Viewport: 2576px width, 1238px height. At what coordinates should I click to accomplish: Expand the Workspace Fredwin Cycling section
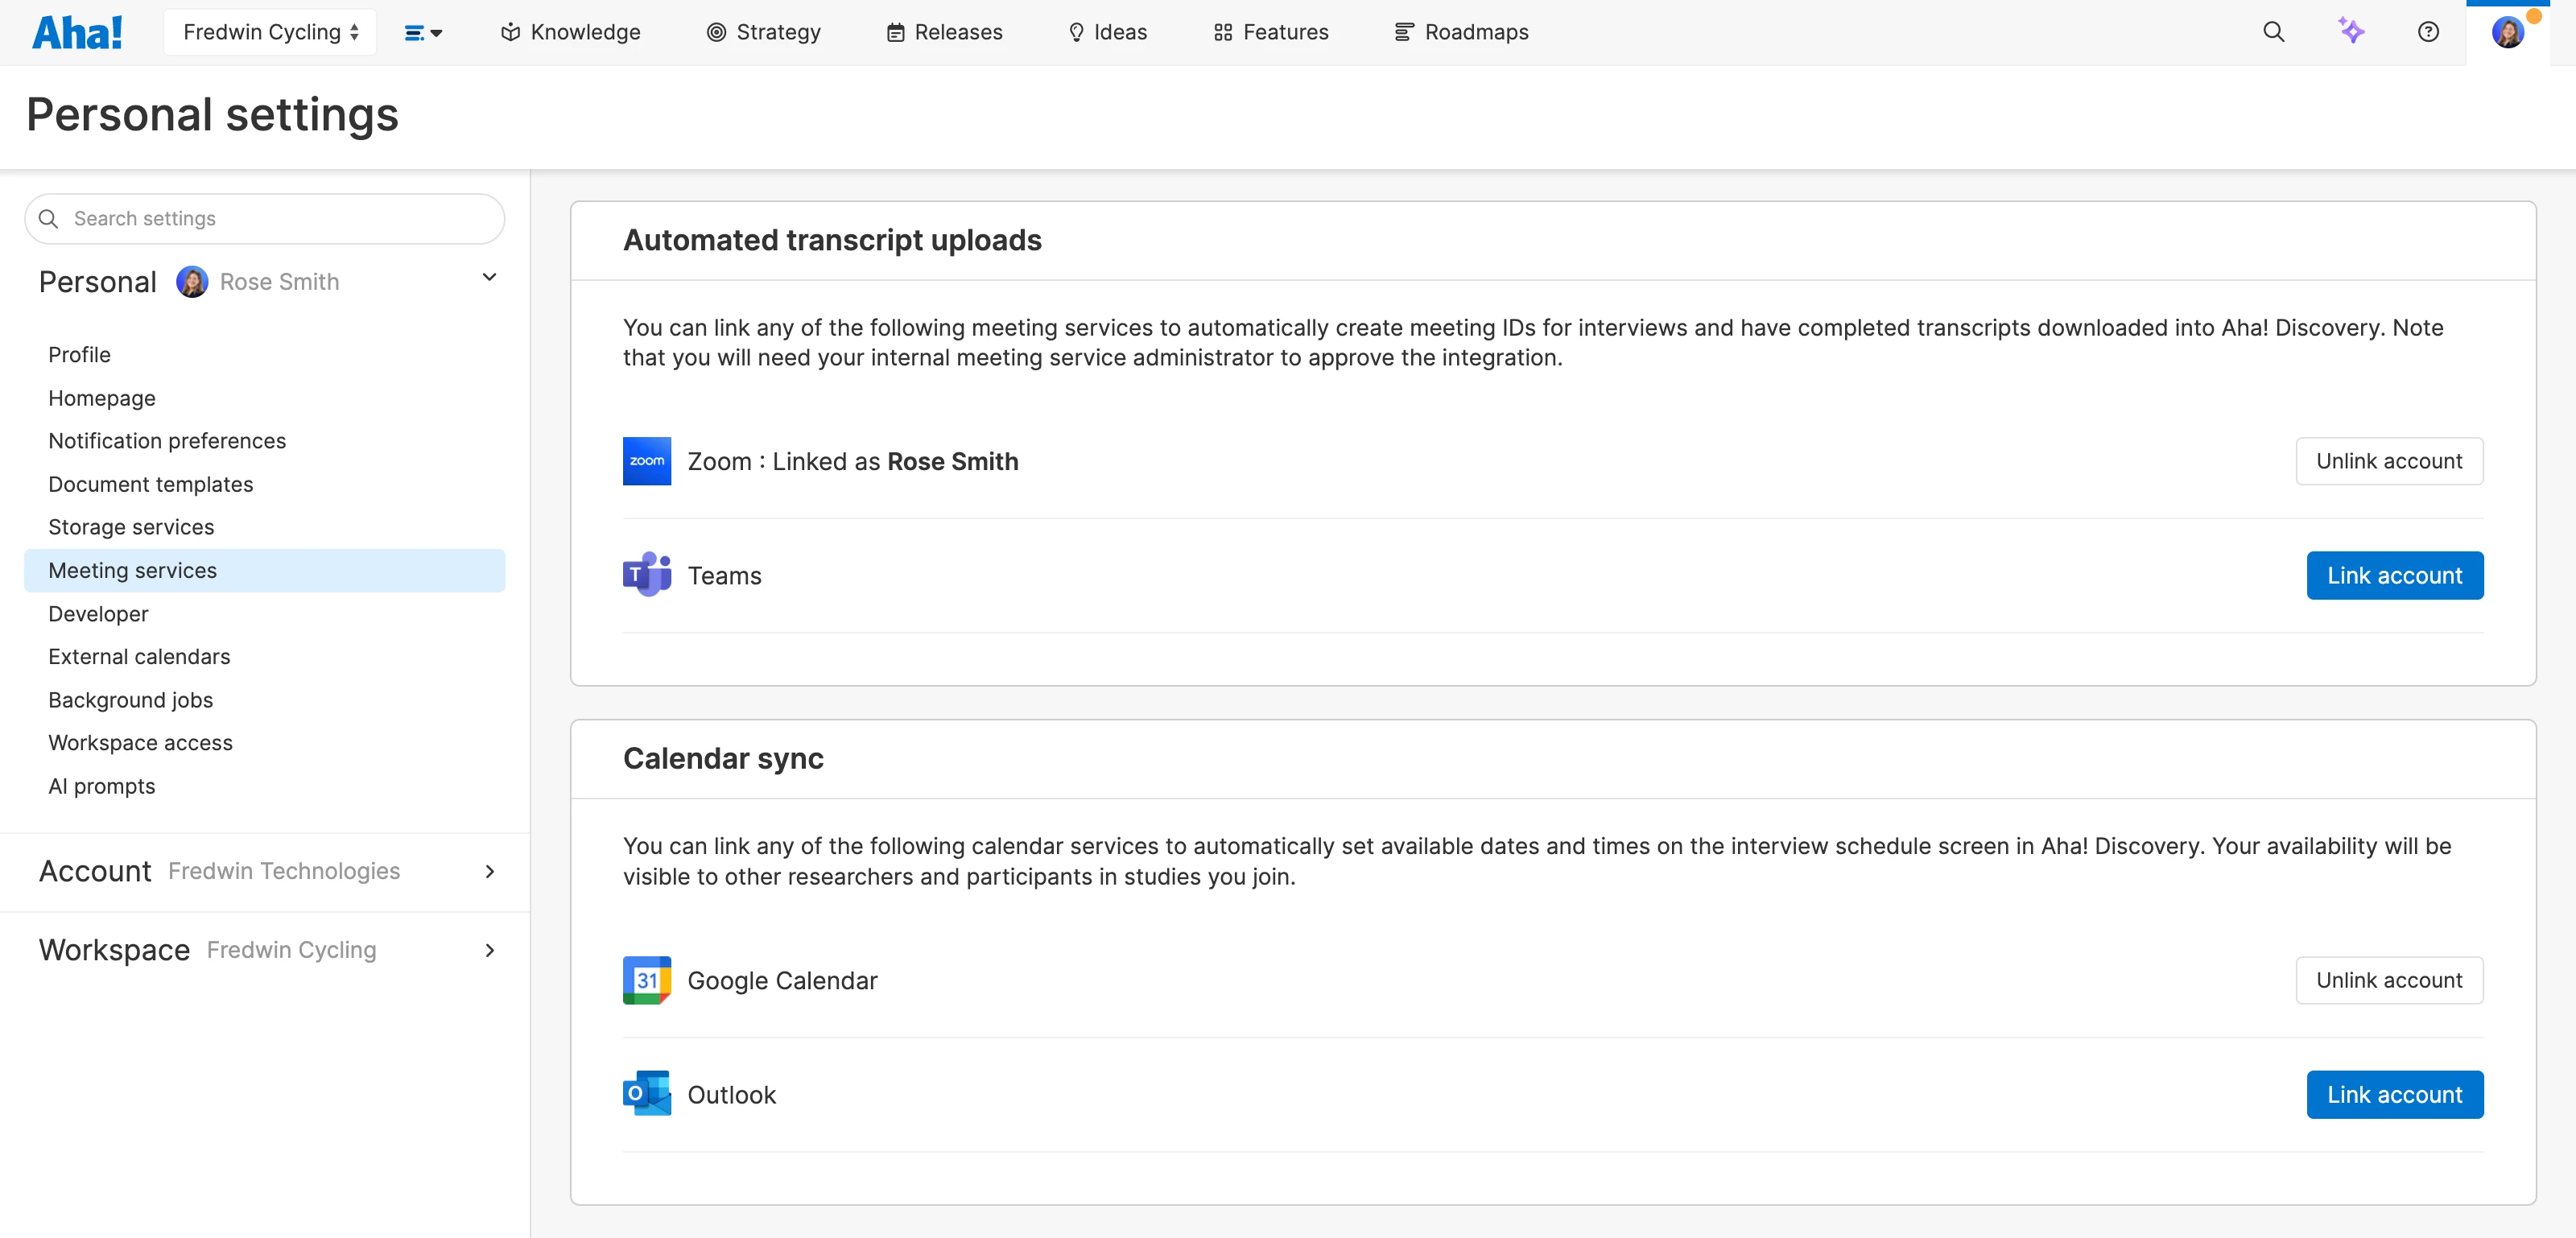click(x=489, y=950)
